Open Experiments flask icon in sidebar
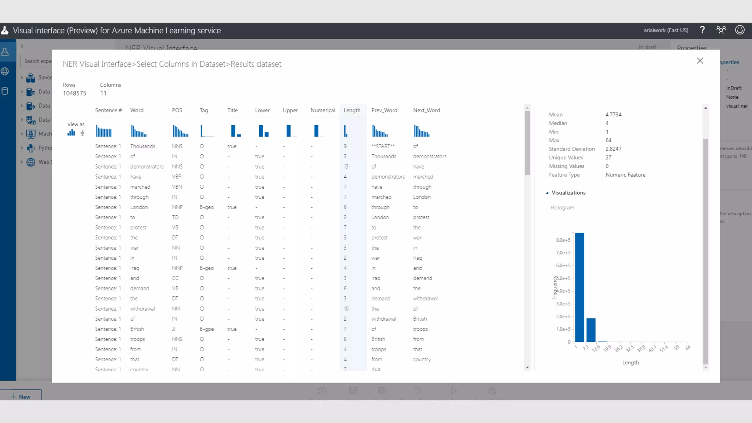The height and width of the screenshot is (423, 752). pos(5,52)
